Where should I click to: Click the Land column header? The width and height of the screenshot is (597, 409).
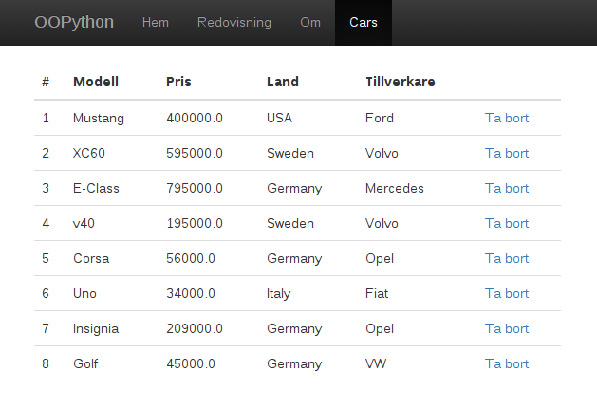[283, 82]
